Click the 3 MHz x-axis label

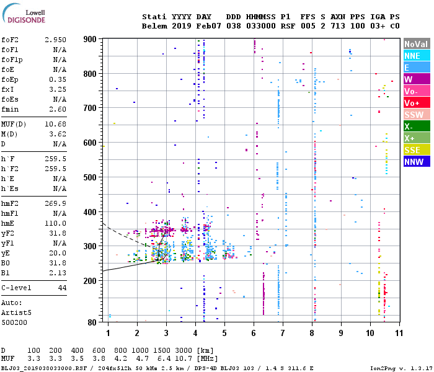tap(166, 333)
